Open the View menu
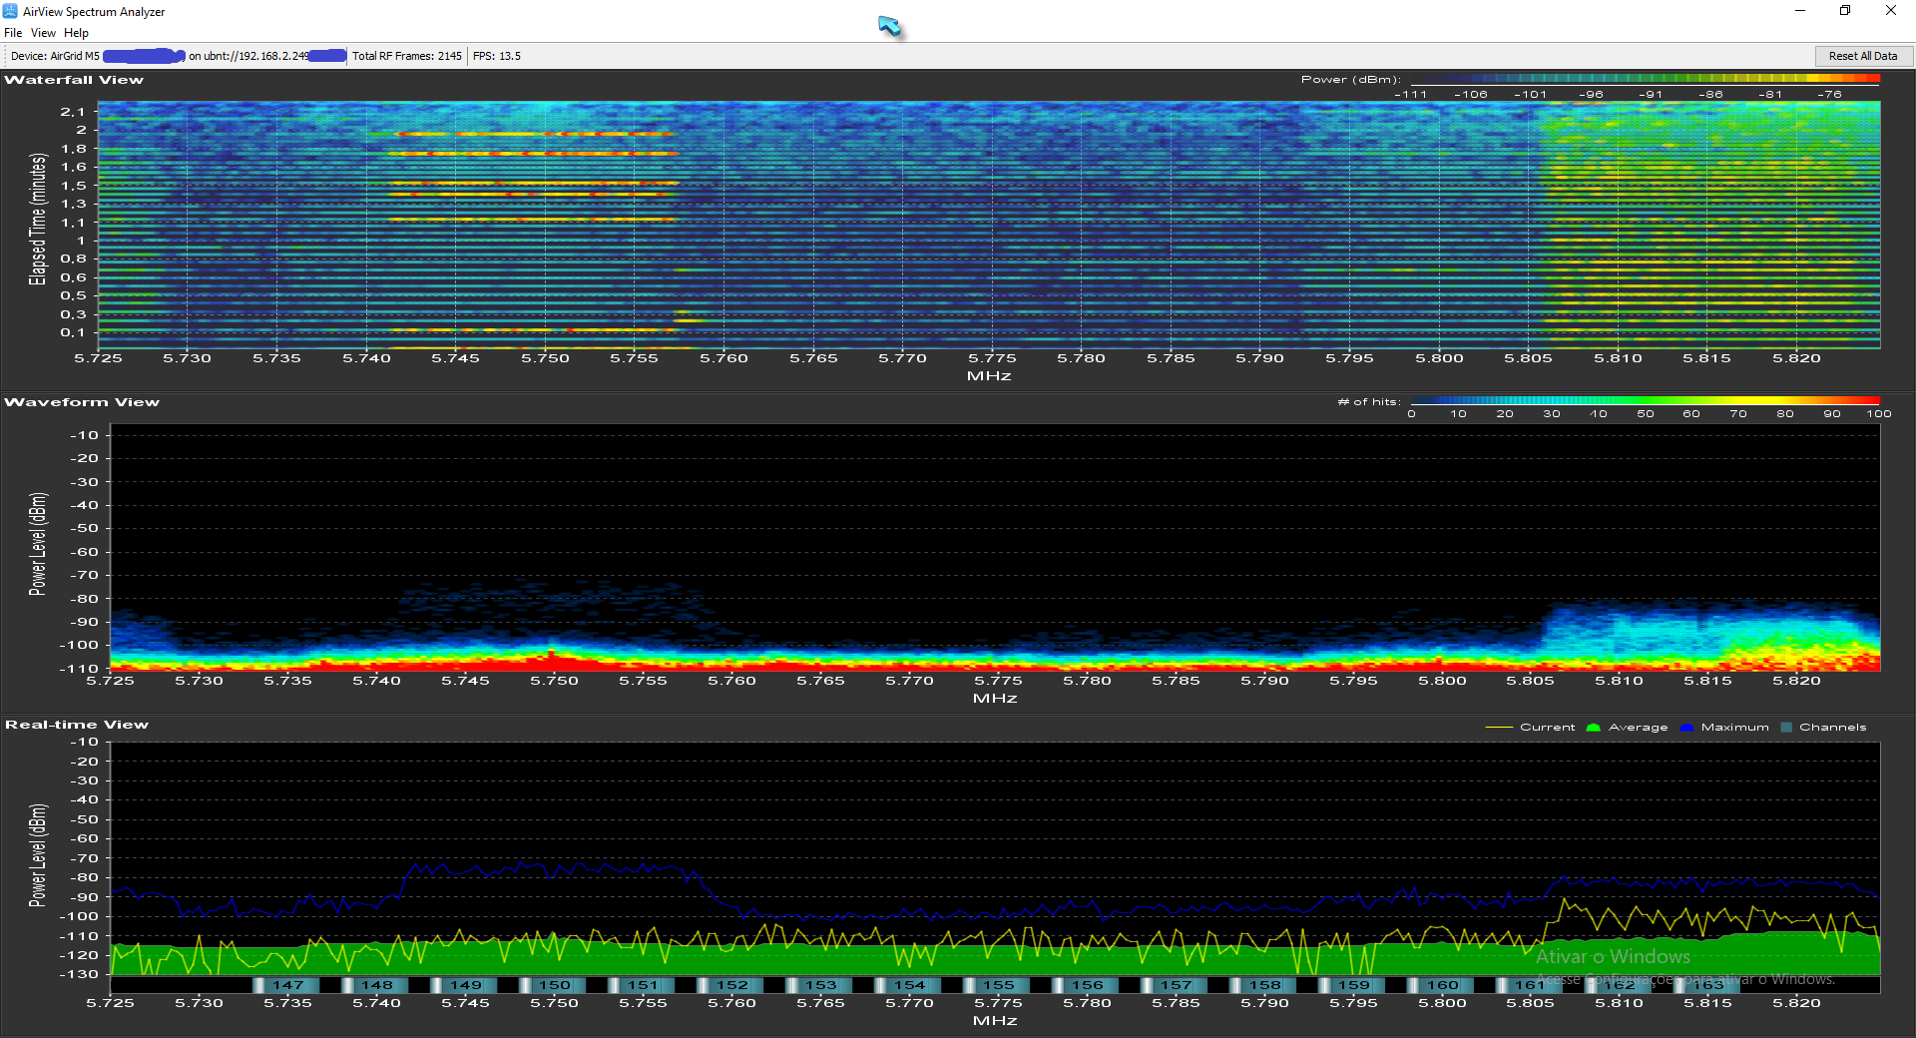The image size is (1916, 1038). click(x=43, y=33)
